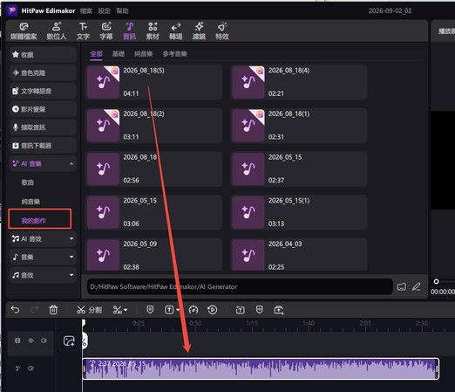Viewport: 455px width, 392px height.
Task: Open the 媒體檔案 media panel
Action: [24, 31]
